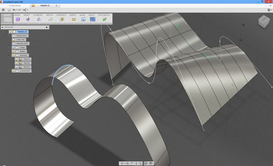Screen dimensions: 273x166
Task: Click the Orbit icon in navigation bar
Action: [x=122, y=163]
